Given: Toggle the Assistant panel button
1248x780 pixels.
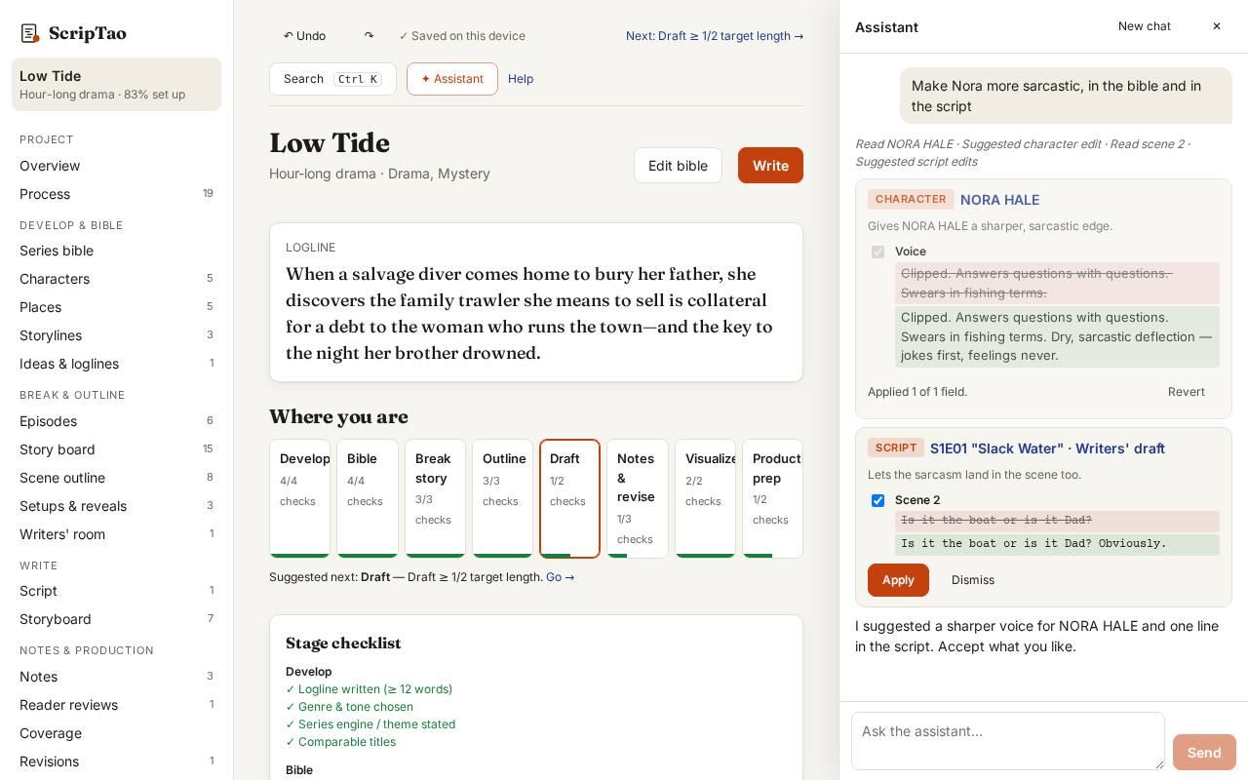Looking at the screenshot, I should (452, 79).
